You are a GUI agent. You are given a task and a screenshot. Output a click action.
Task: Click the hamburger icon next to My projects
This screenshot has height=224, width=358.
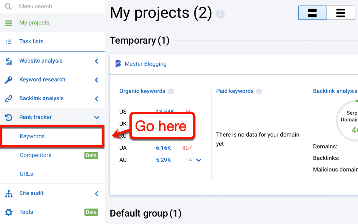click(x=9, y=23)
